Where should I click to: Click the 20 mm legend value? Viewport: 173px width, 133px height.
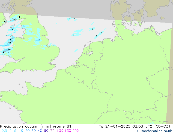(27, 131)
